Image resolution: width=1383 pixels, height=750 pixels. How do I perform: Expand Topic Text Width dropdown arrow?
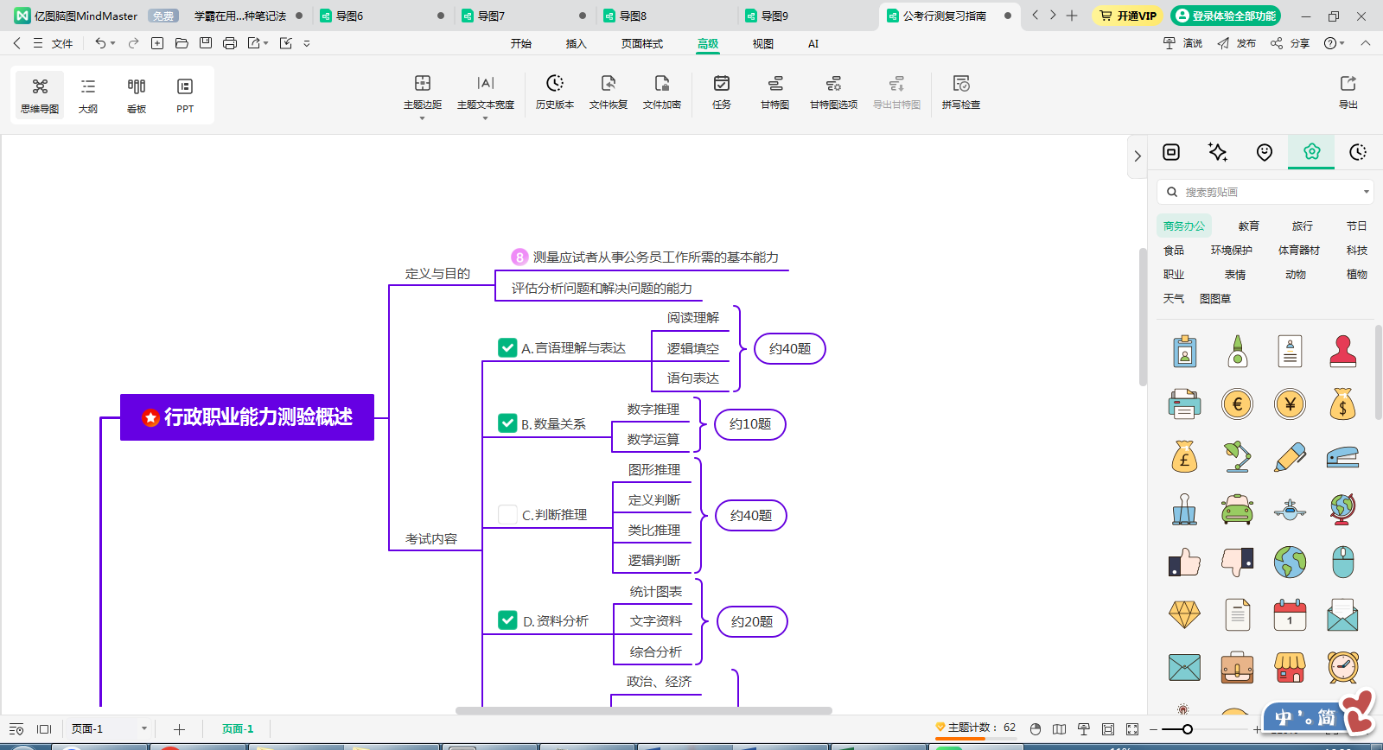(x=486, y=118)
